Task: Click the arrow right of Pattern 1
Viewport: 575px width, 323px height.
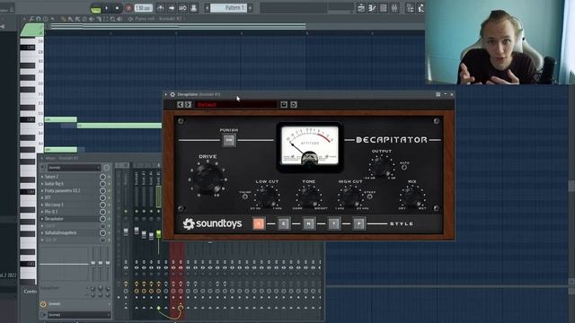Action: tap(250, 8)
